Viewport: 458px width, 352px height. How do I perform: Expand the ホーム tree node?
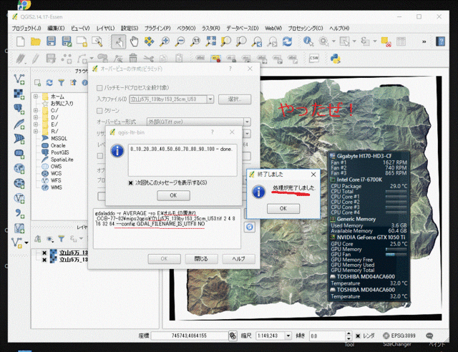36,97
